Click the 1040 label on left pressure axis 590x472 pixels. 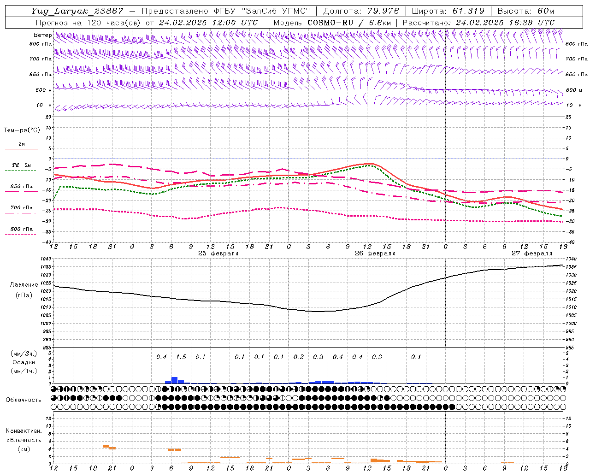[45, 259]
